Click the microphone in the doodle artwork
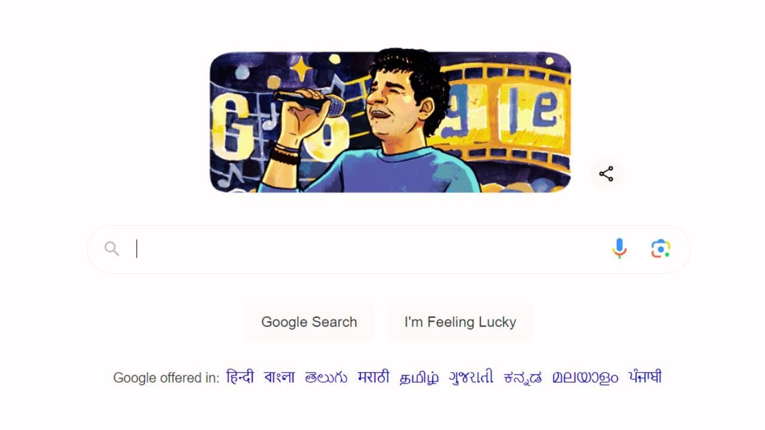This screenshot has width=765, height=430. coord(311,102)
